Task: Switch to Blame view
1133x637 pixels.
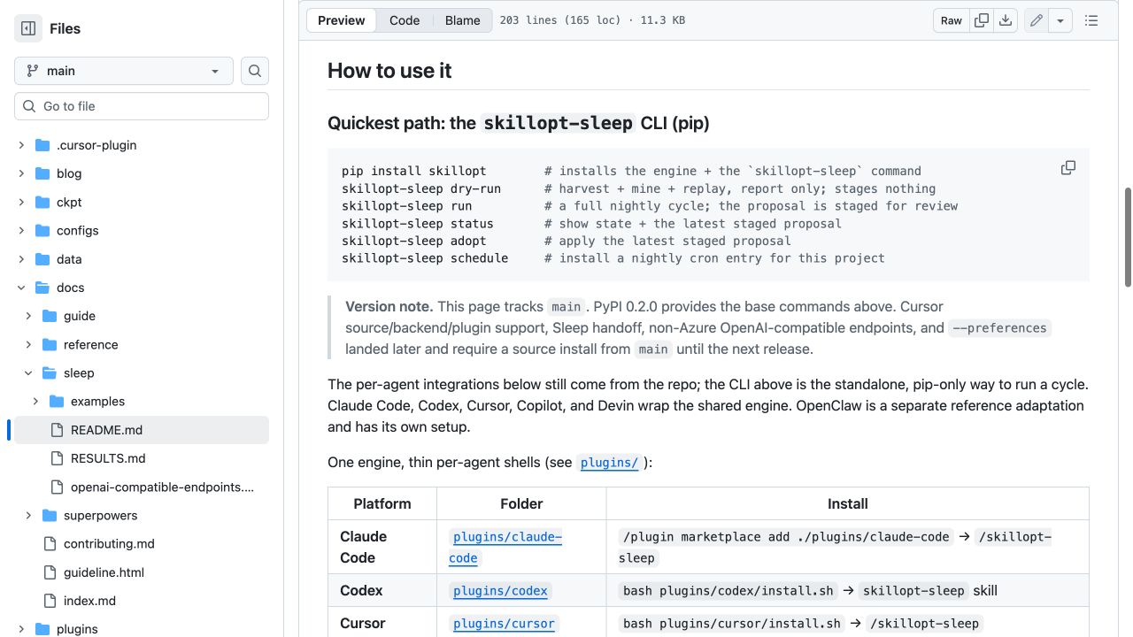Action: point(463,20)
